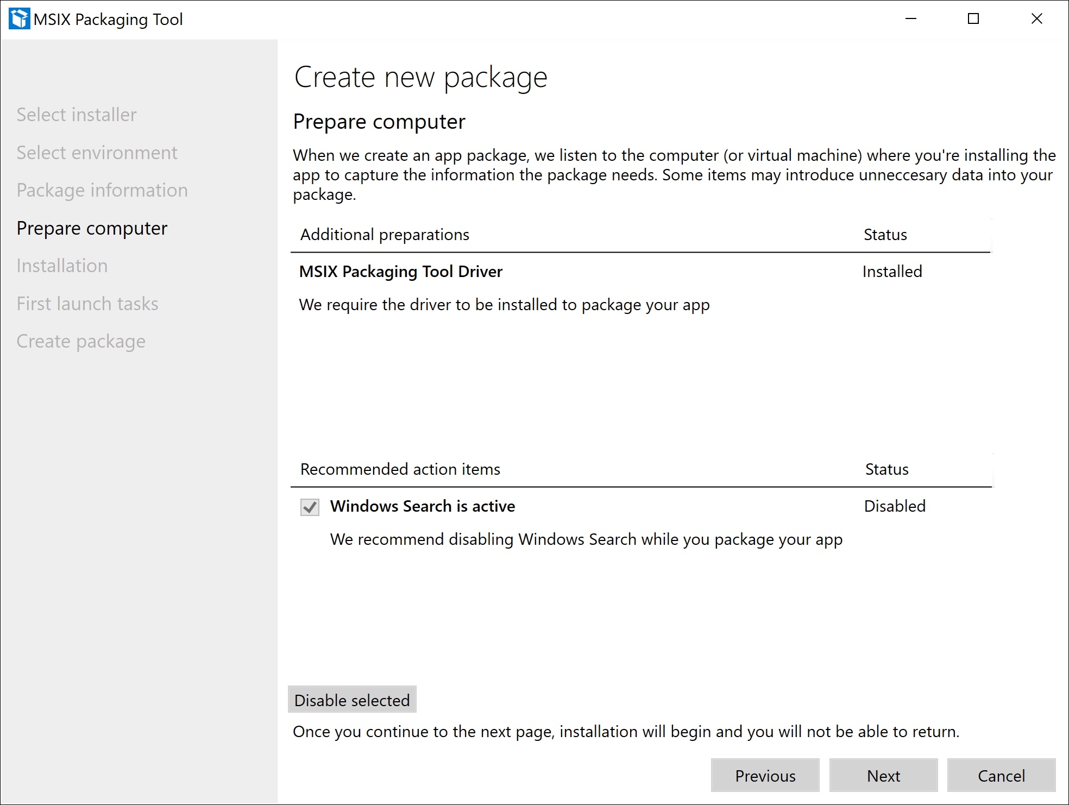Screen dimensions: 1069x805
Task: Go to the Package information step
Action: coord(102,190)
